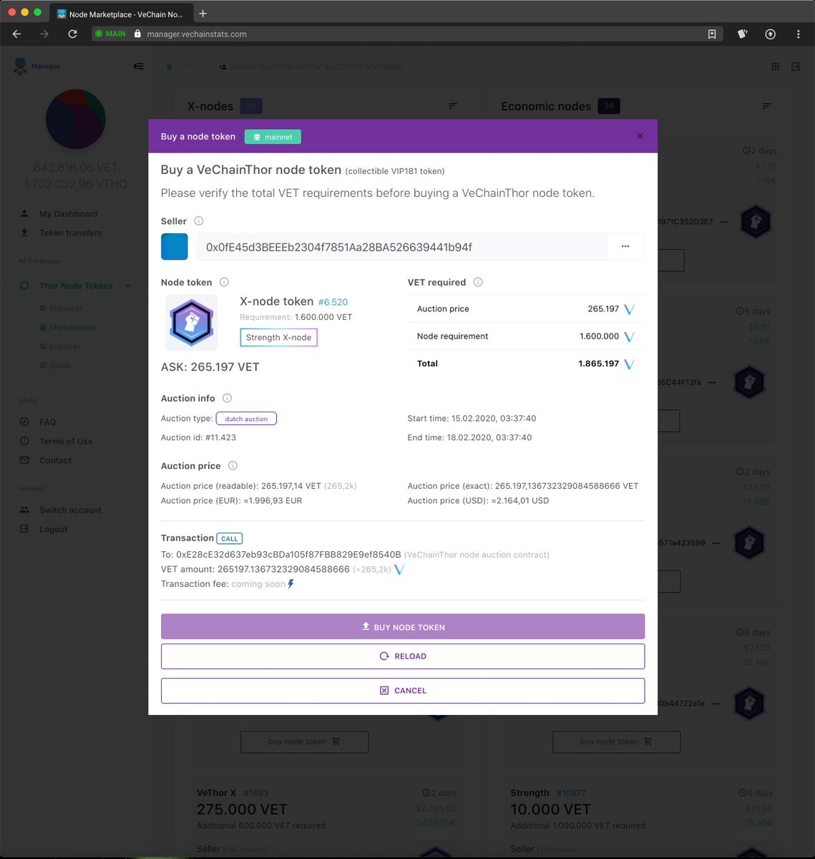Click the Brave rewards icon in toolbar
This screenshot has height=859, width=815.
tap(743, 34)
